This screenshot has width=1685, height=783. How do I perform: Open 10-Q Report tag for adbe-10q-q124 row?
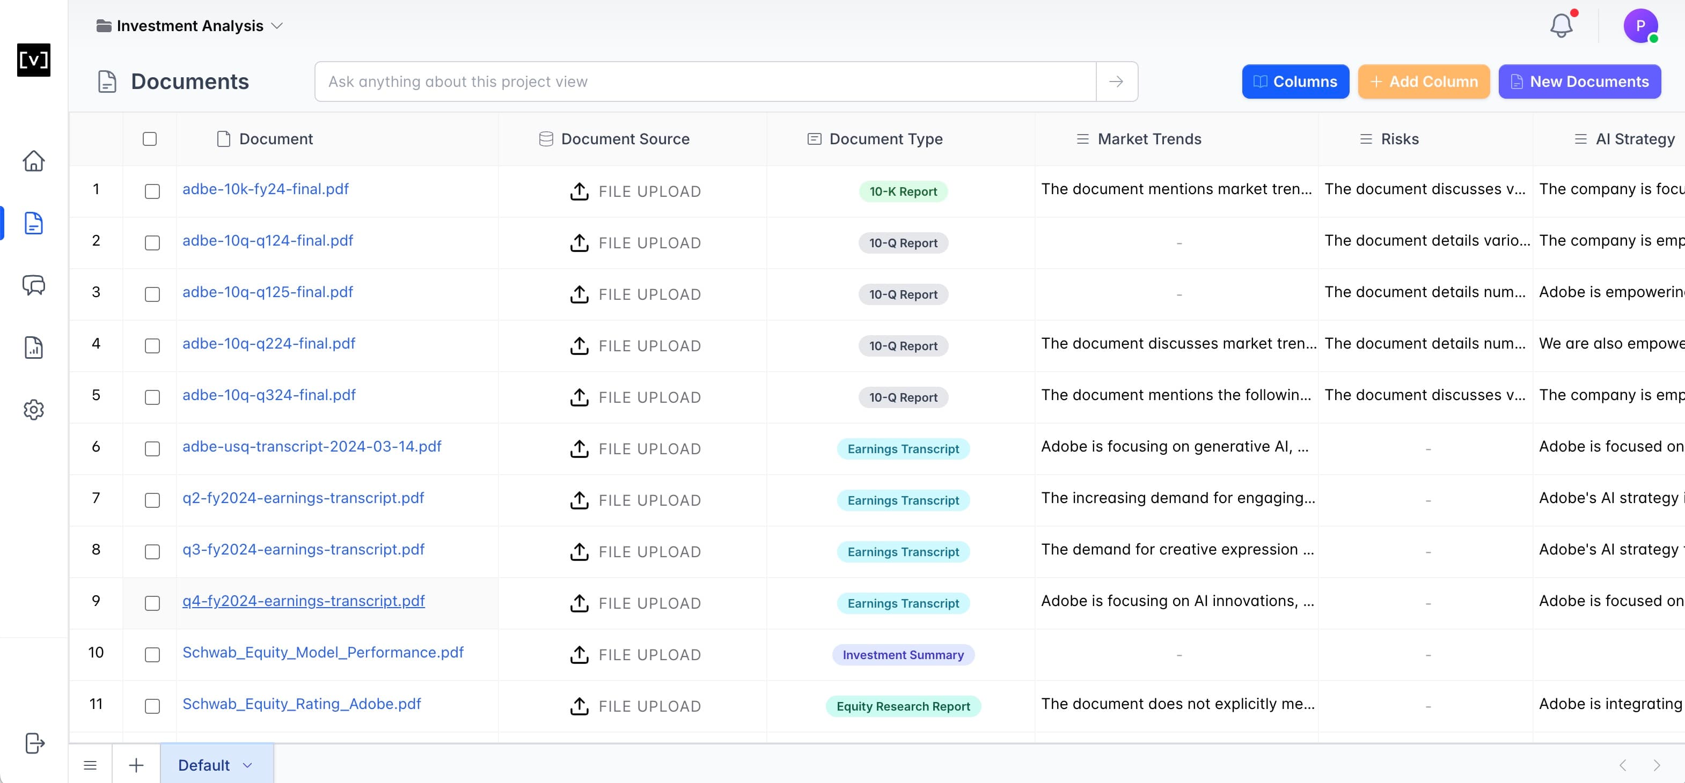point(903,243)
